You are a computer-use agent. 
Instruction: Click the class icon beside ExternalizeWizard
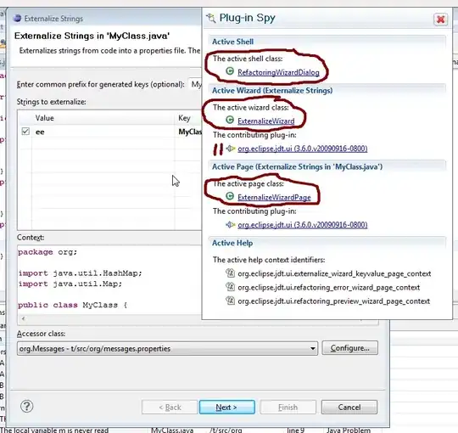point(230,120)
